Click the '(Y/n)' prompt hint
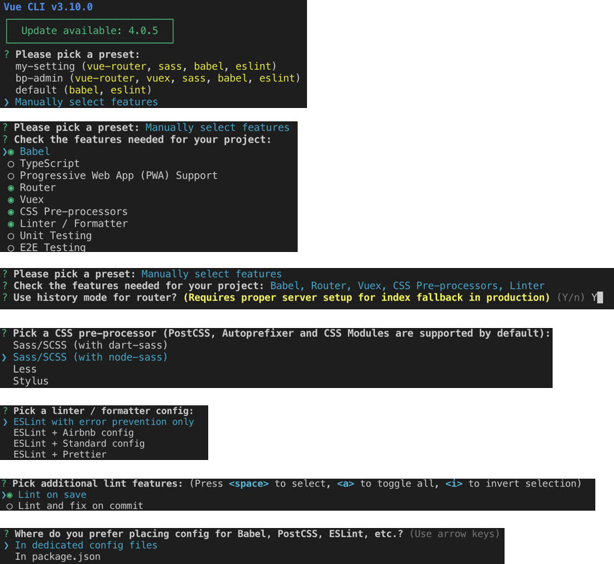This screenshot has width=614, height=564. pos(571,297)
